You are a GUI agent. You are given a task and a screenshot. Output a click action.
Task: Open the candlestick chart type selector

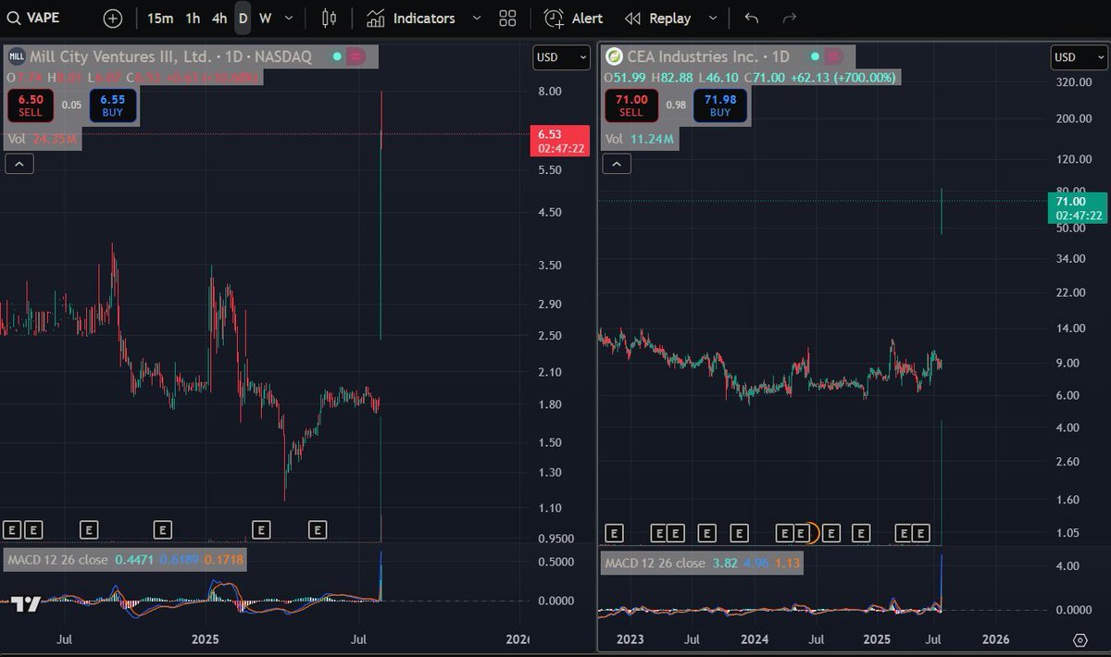(329, 19)
